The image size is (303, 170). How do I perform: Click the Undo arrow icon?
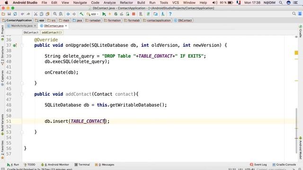tap(22, 14)
